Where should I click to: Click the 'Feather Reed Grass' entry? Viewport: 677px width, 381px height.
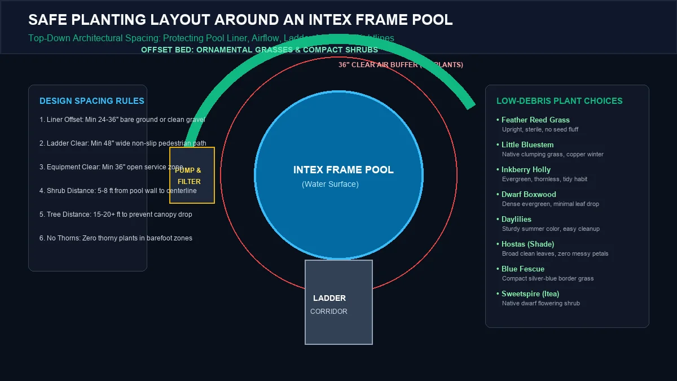(533, 120)
